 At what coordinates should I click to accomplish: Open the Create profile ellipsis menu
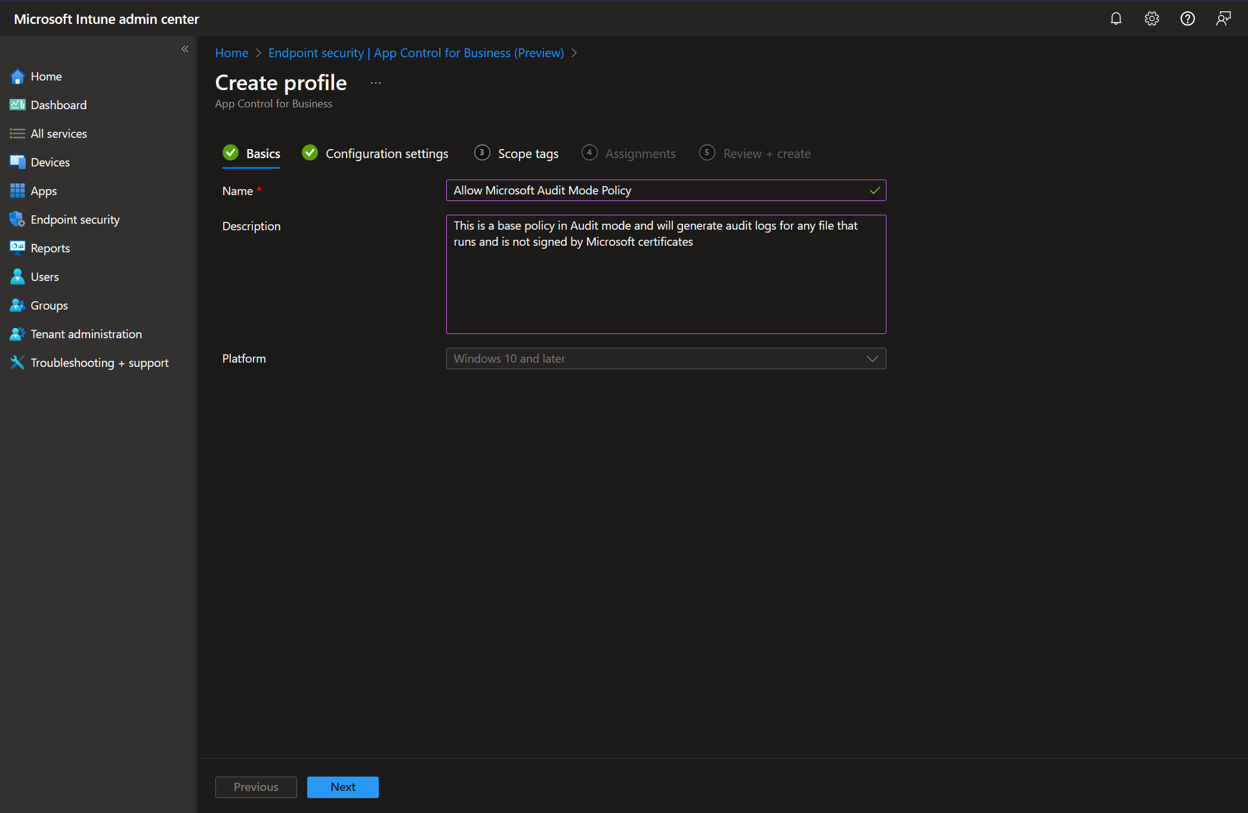click(376, 83)
